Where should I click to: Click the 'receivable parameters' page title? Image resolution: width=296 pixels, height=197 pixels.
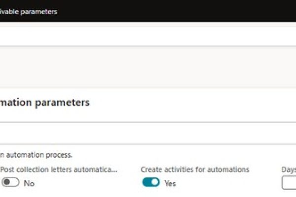coord(29,11)
